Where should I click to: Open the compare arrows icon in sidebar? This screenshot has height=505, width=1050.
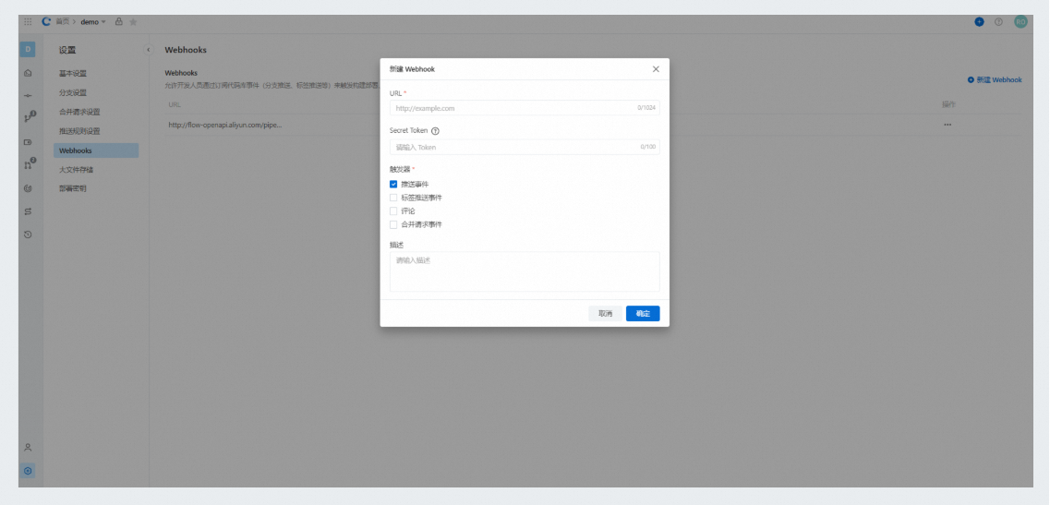[x=28, y=211]
